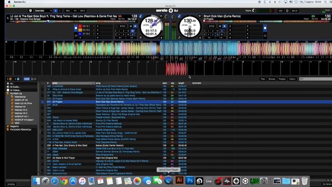
Task: Sort by the key column header
Action: pyautogui.click(x=173, y=83)
